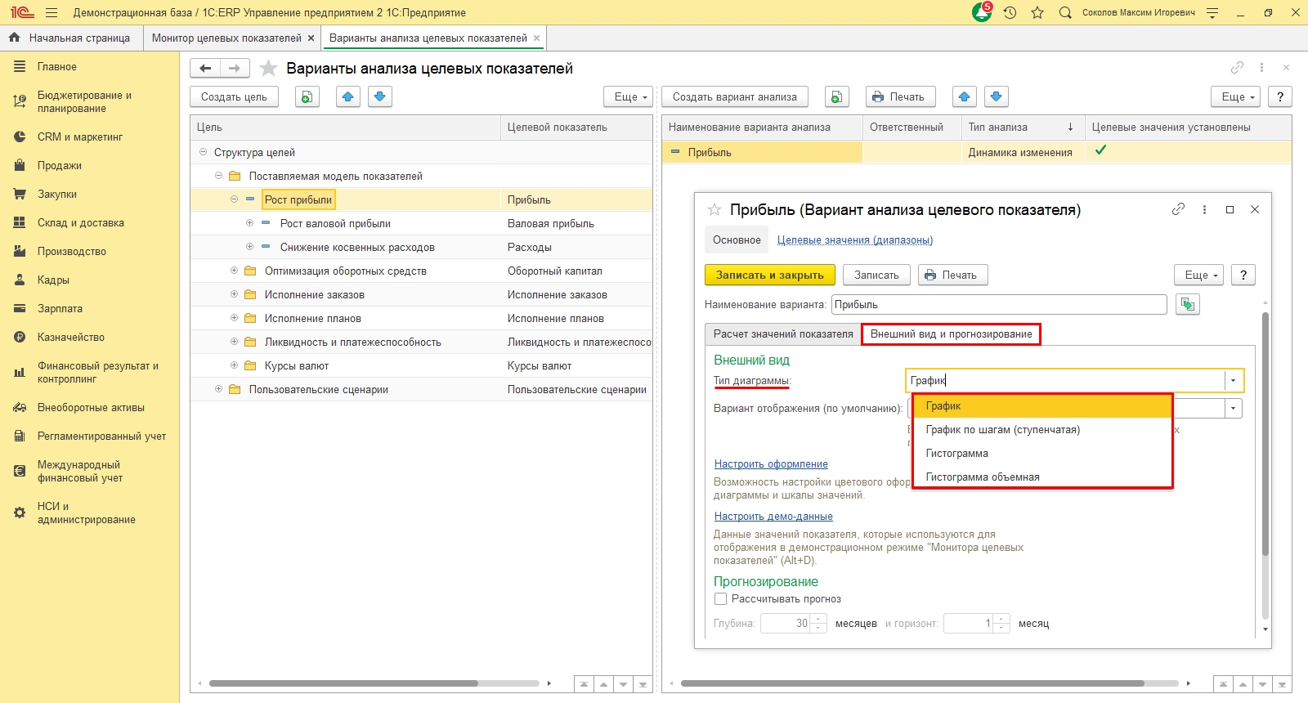
Task: Click the Наименование варианта input field
Action: pyautogui.click(x=998, y=304)
